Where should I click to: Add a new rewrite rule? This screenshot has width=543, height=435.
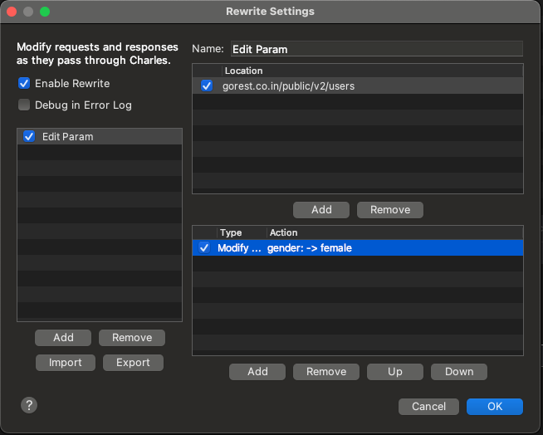point(257,372)
